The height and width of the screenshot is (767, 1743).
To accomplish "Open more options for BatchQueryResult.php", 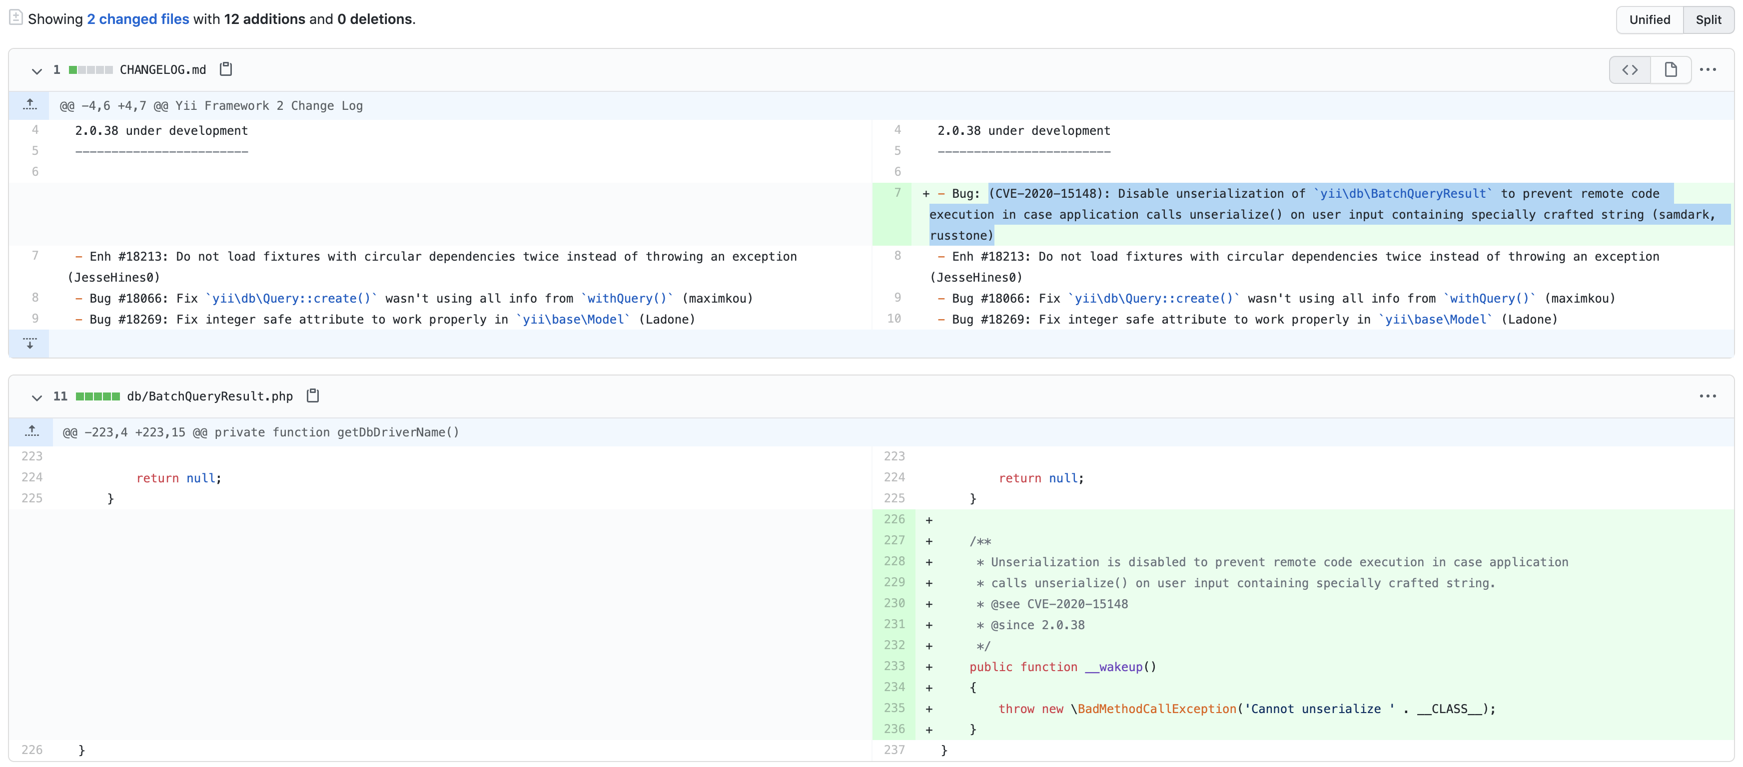I will tap(1708, 396).
